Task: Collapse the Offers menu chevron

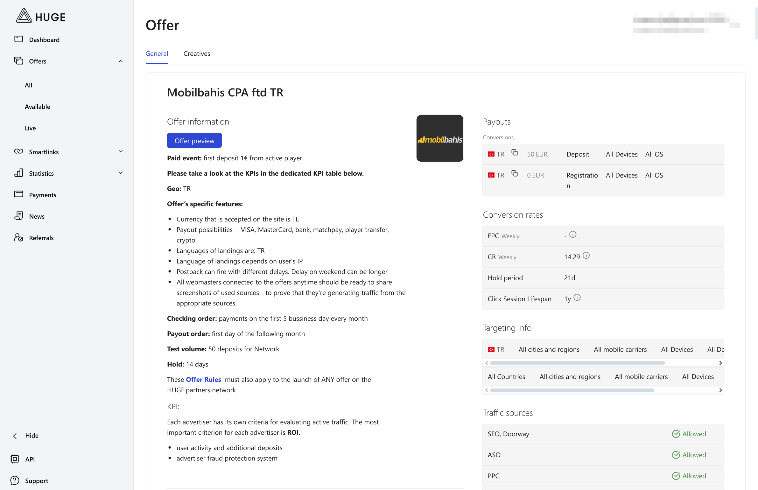Action: 121,61
